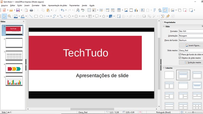Open the Formatar menu
Screen dimensions: 203x114
coord(36,6)
